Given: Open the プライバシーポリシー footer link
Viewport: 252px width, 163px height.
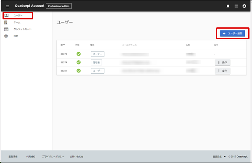Looking at the screenshot, I should (53, 157).
